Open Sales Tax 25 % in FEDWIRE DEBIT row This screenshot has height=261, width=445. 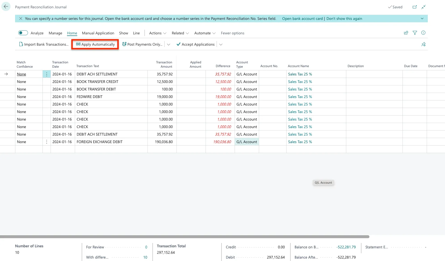click(300, 97)
